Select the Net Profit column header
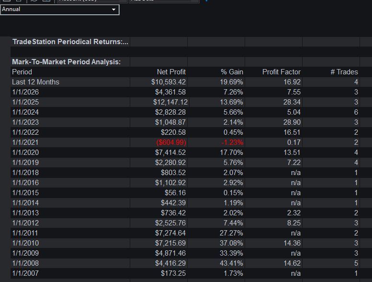 (171, 72)
